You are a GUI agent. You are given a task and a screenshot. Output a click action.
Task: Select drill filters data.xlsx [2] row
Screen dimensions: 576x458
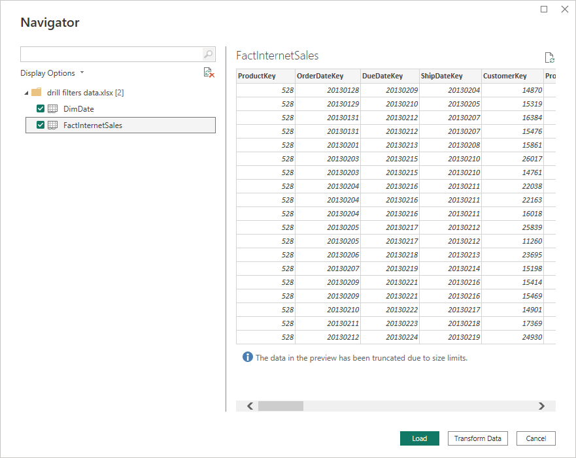coord(120,93)
